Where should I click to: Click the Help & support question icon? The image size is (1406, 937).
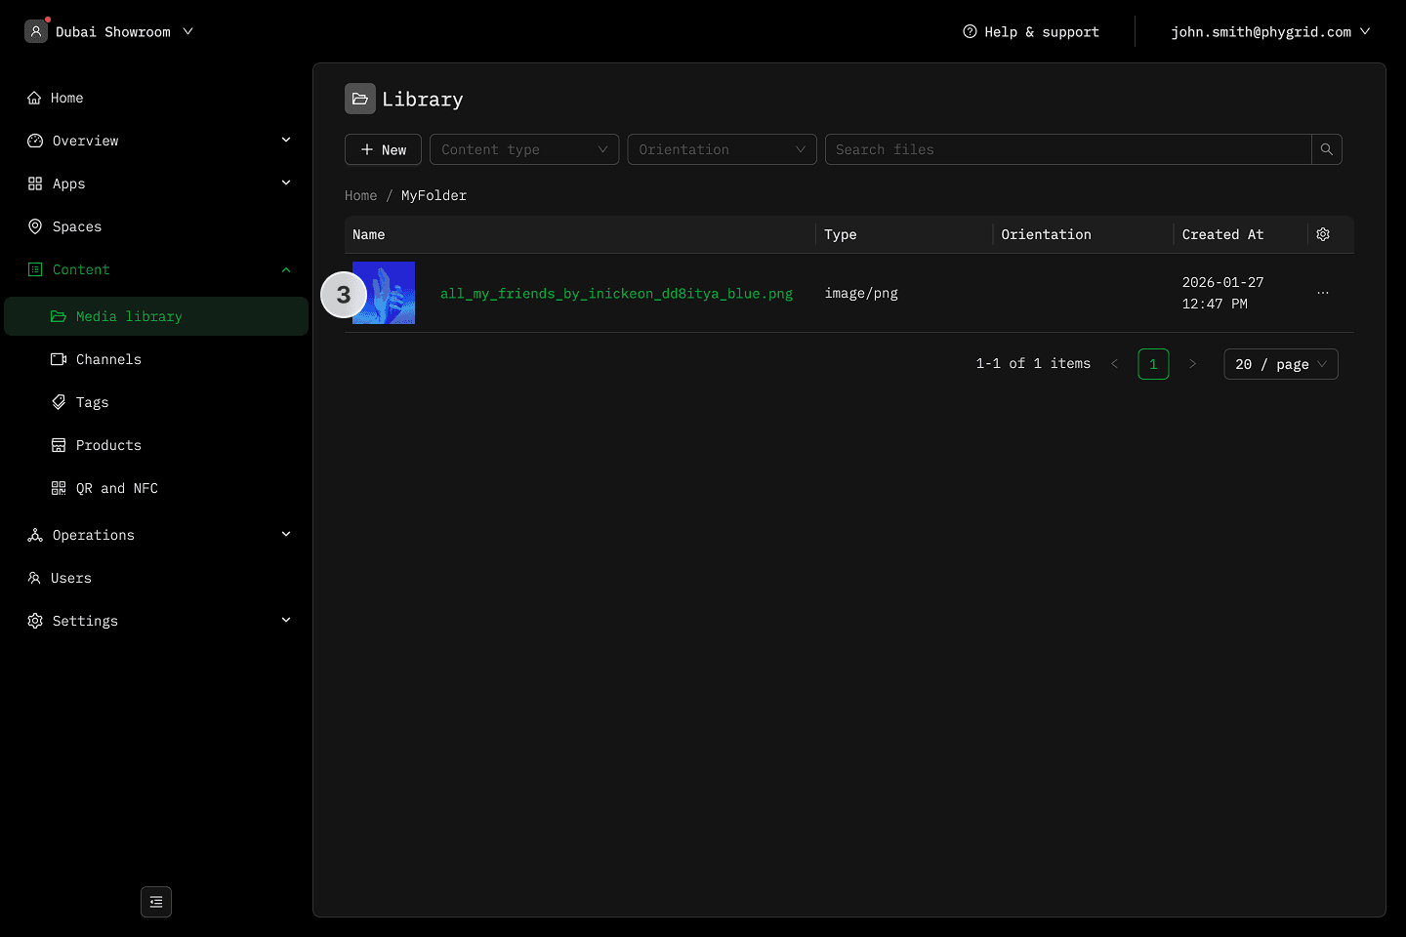click(x=970, y=31)
